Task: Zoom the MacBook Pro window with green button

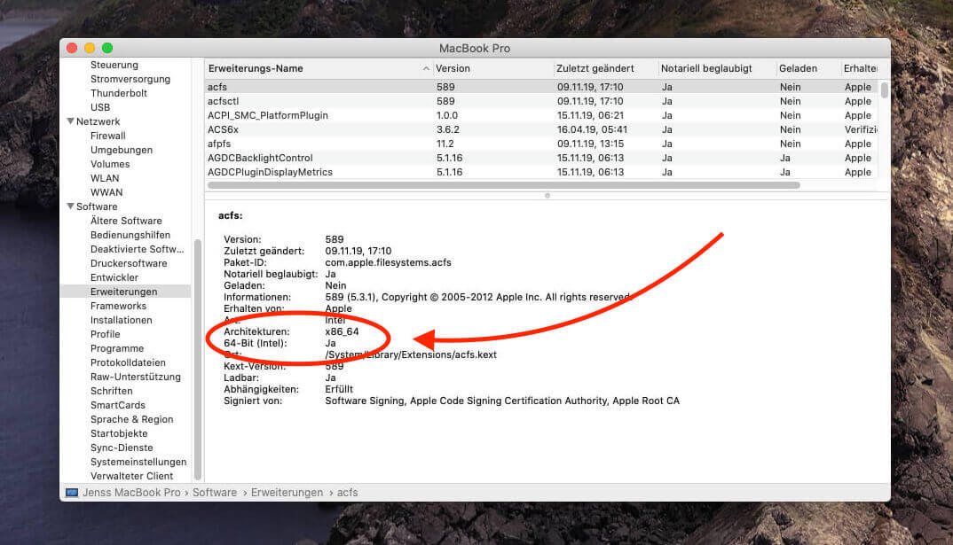Action: tap(107, 48)
